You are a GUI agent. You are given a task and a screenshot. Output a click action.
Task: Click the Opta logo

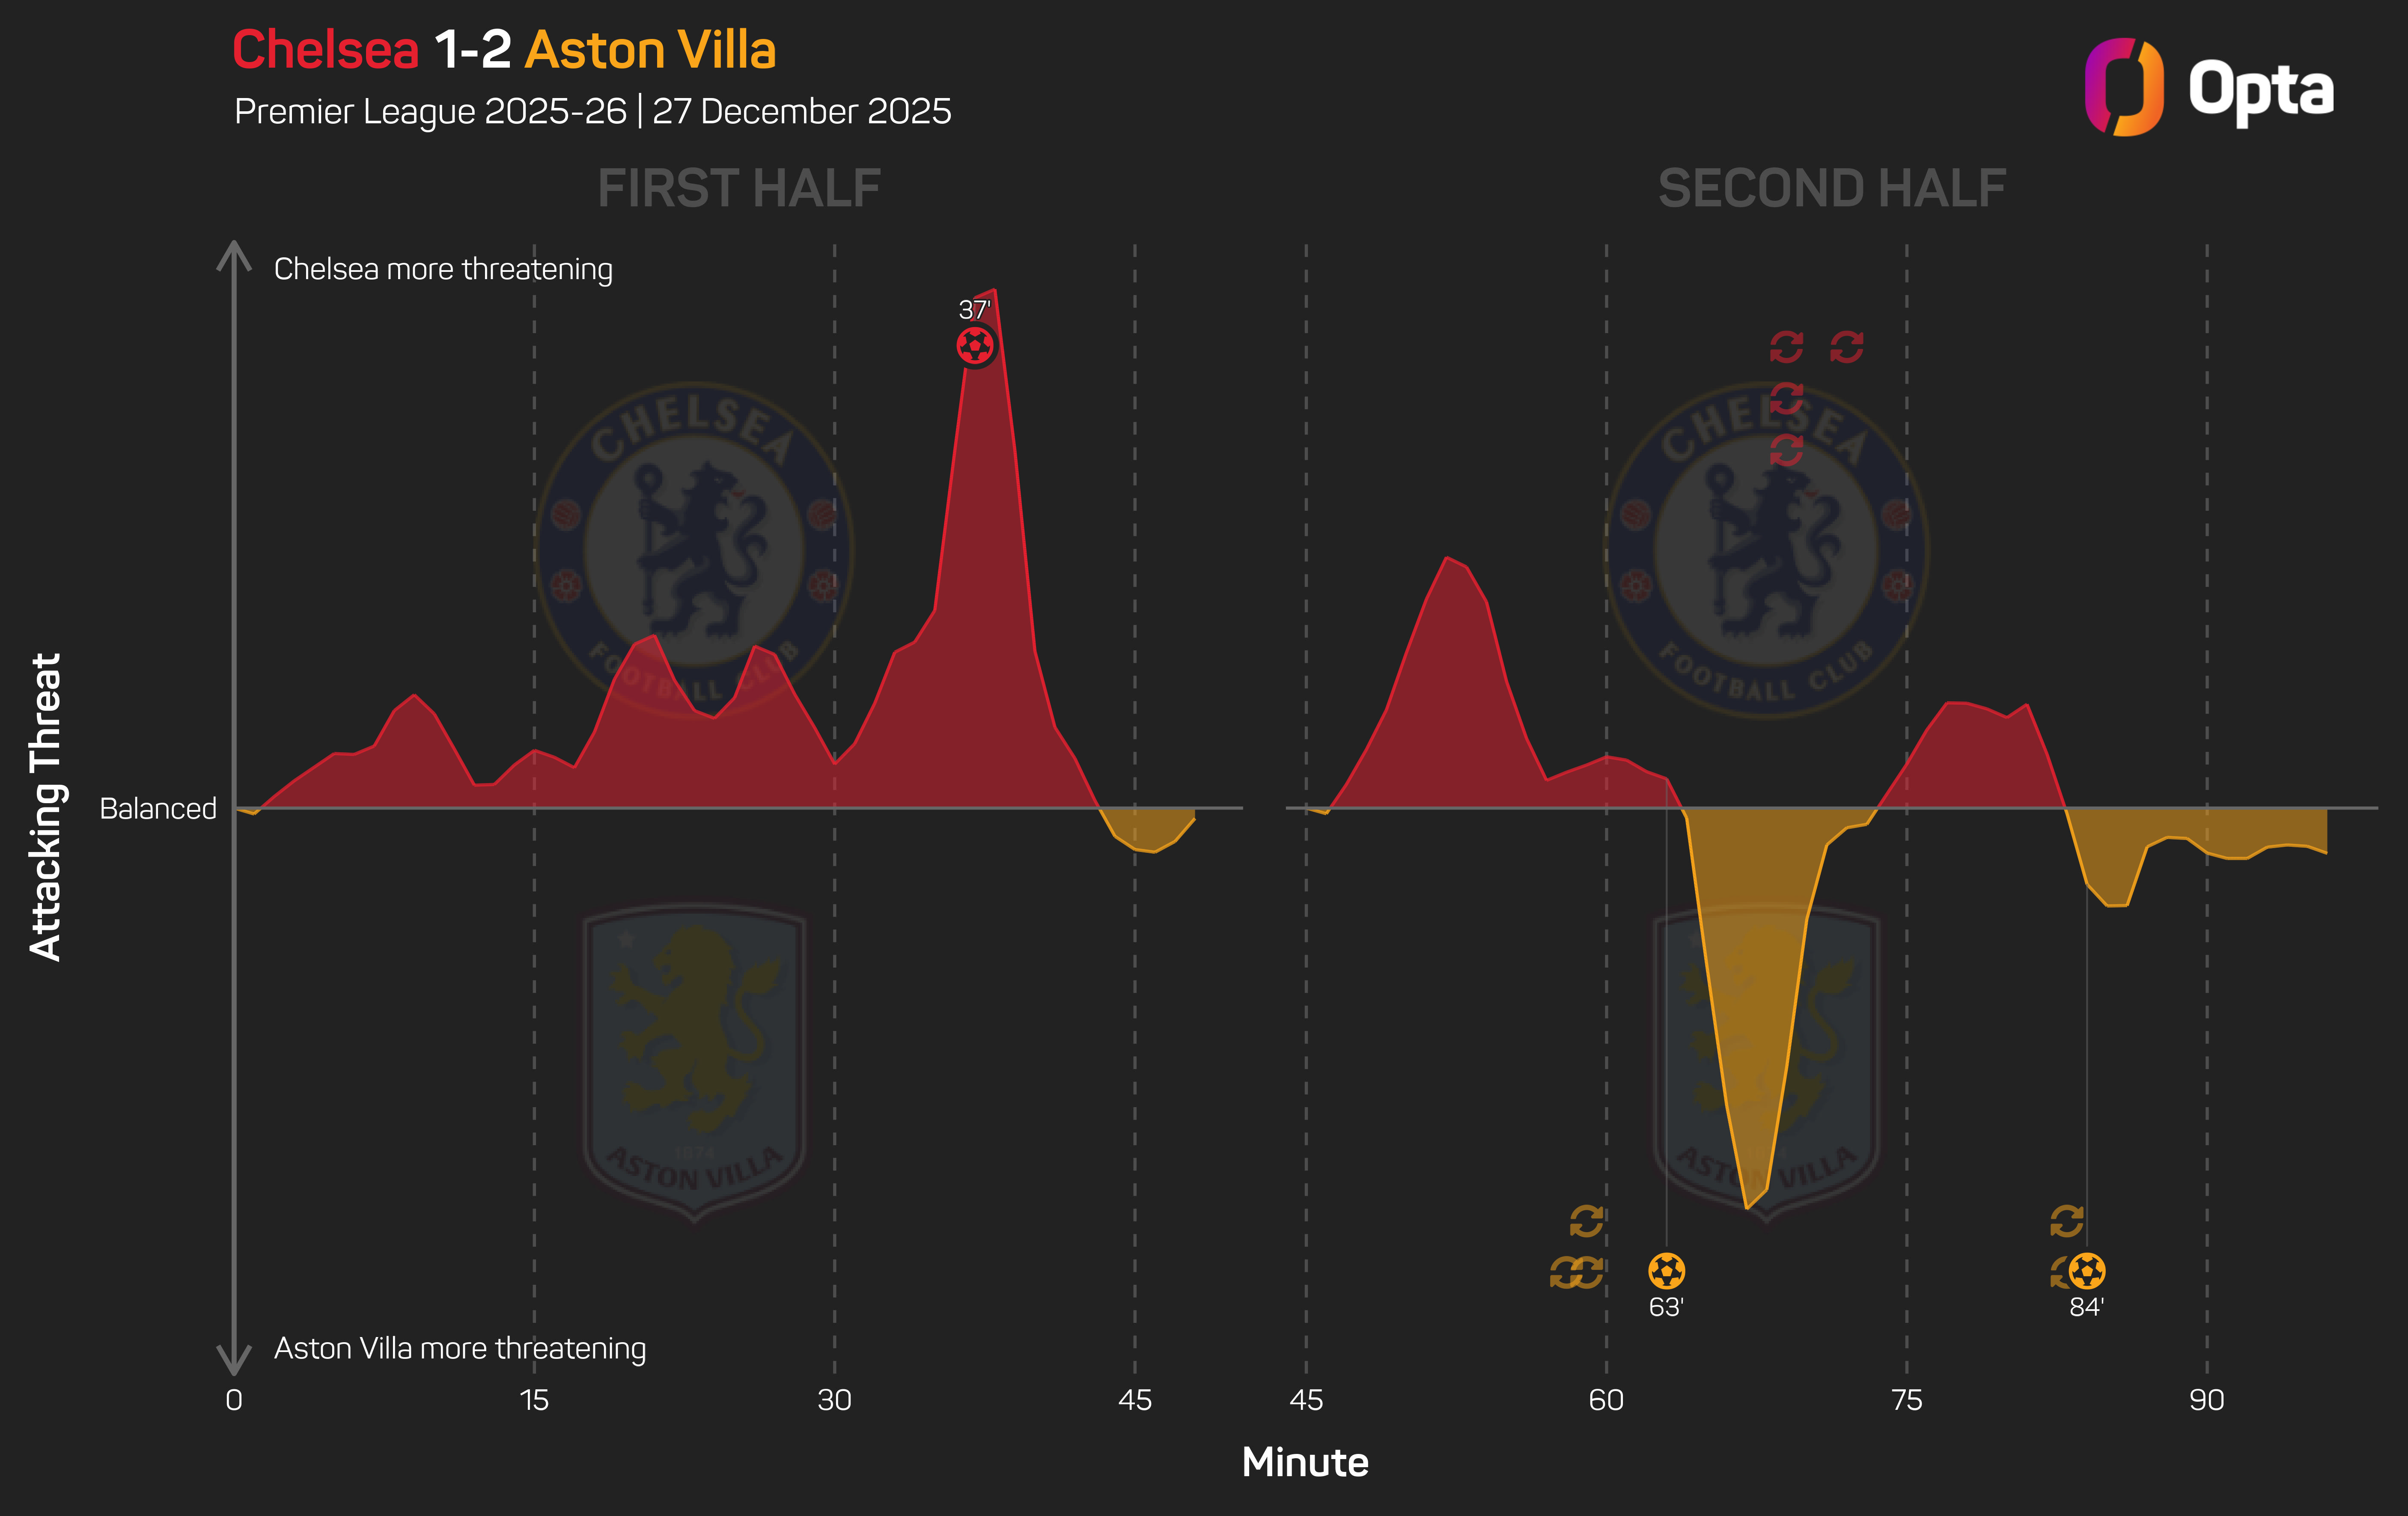pos(2208,88)
